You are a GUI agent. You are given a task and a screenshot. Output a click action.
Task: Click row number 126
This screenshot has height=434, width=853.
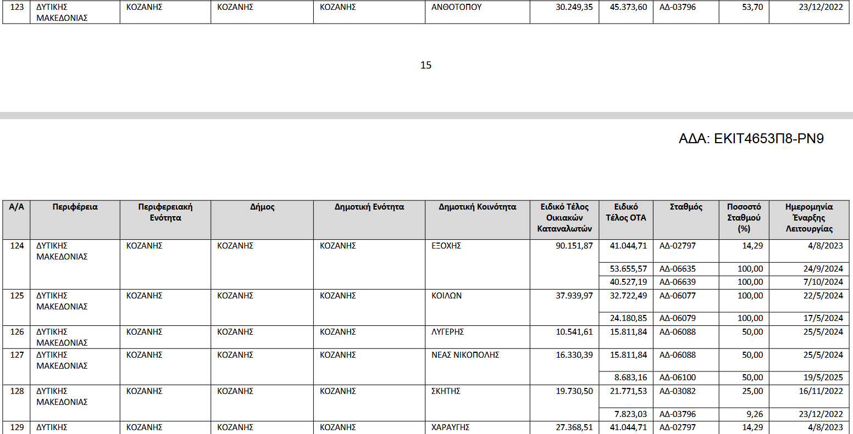[x=17, y=332]
